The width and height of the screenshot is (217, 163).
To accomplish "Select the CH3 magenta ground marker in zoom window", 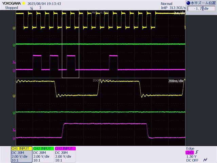I will (x=14, y=139).
